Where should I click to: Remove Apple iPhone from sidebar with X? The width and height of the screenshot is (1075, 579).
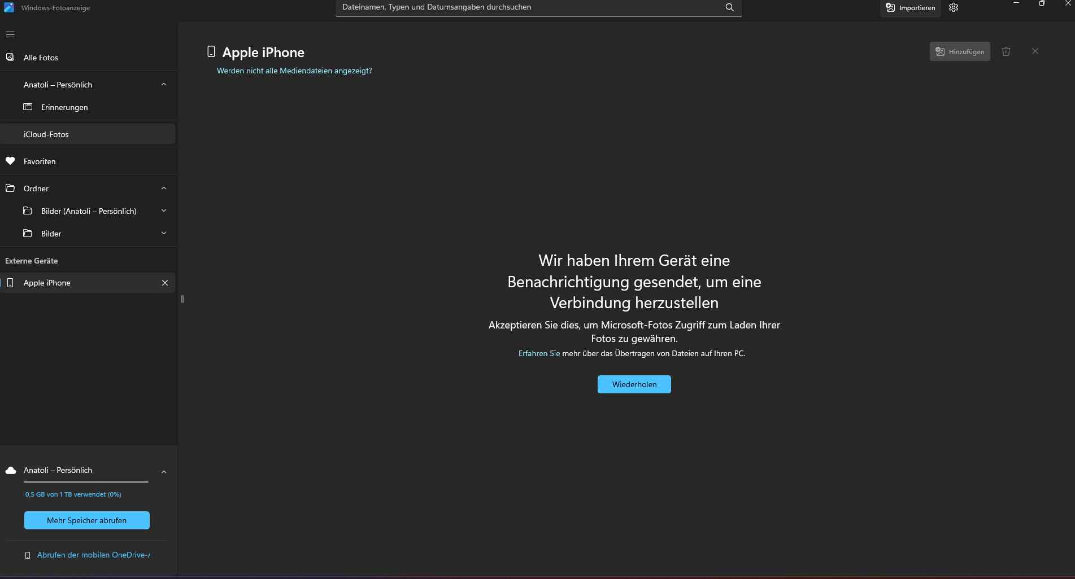(x=165, y=283)
